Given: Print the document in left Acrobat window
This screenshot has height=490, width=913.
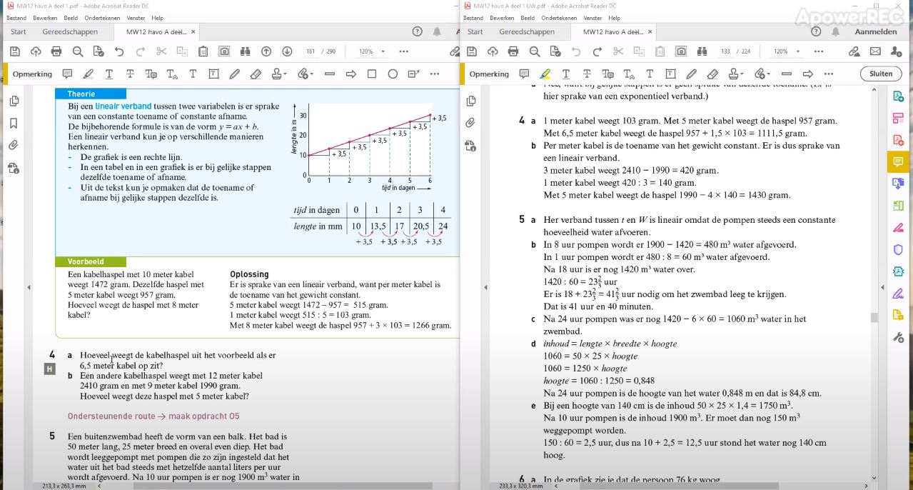Looking at the screenshot, I should coord(56,51).
